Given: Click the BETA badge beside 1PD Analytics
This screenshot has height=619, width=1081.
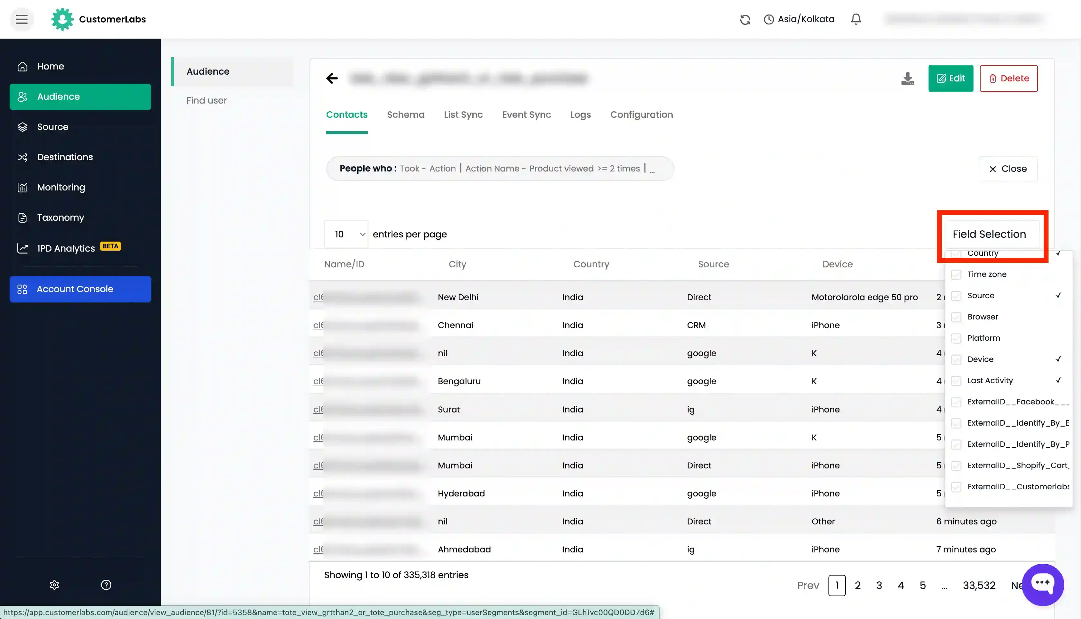Looking at the screenshot, I should (111, 246).
